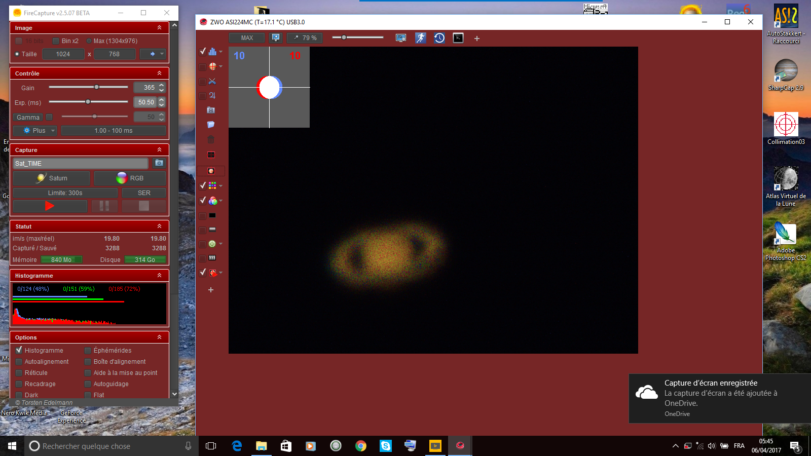Enable the Réticule option
Viewport: 811px width, 456px height.
[x=19, y=372]
